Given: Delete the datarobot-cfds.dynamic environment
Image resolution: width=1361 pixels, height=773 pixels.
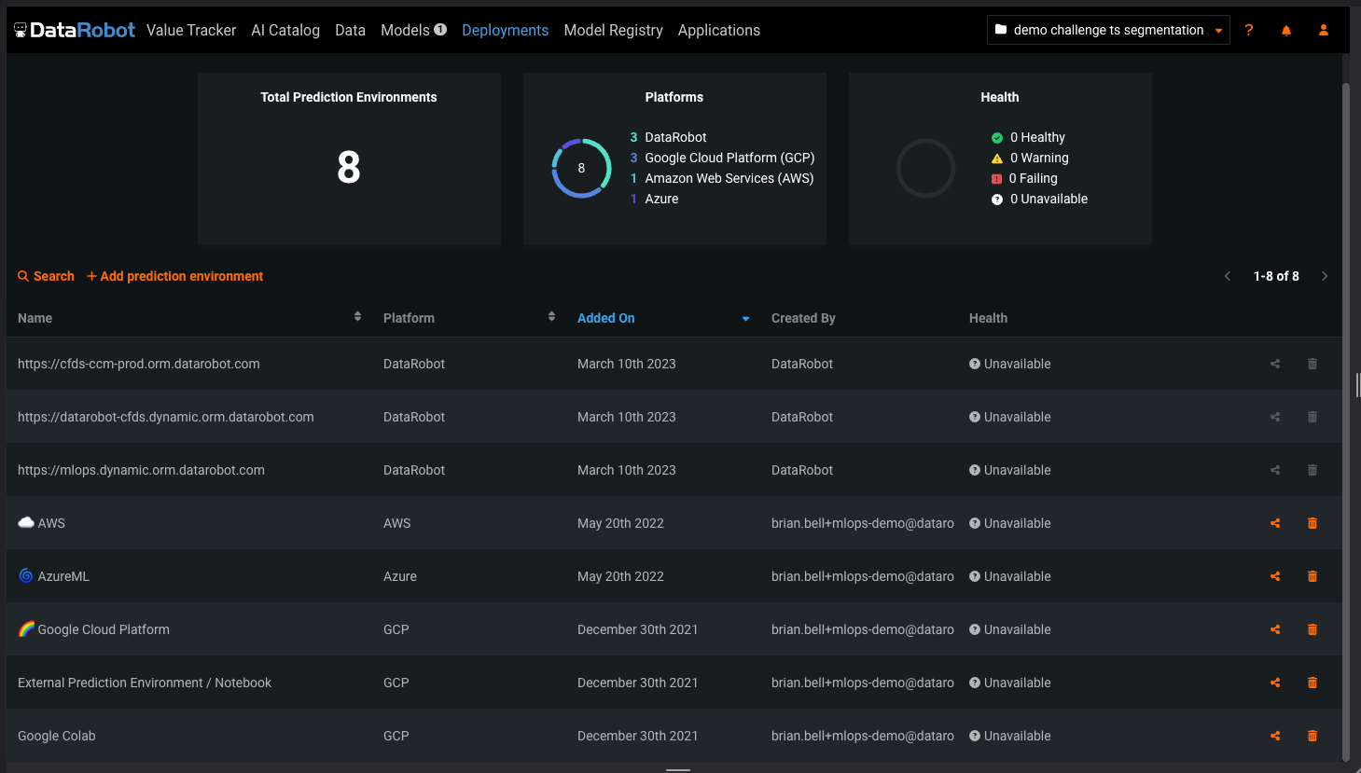Looking at the screenshot, I should click(1312, 417).
